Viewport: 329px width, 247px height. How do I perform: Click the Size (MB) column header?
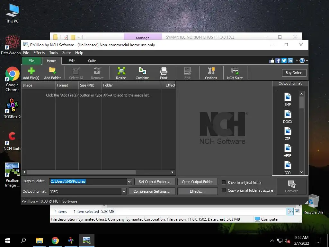coord(90,85)
